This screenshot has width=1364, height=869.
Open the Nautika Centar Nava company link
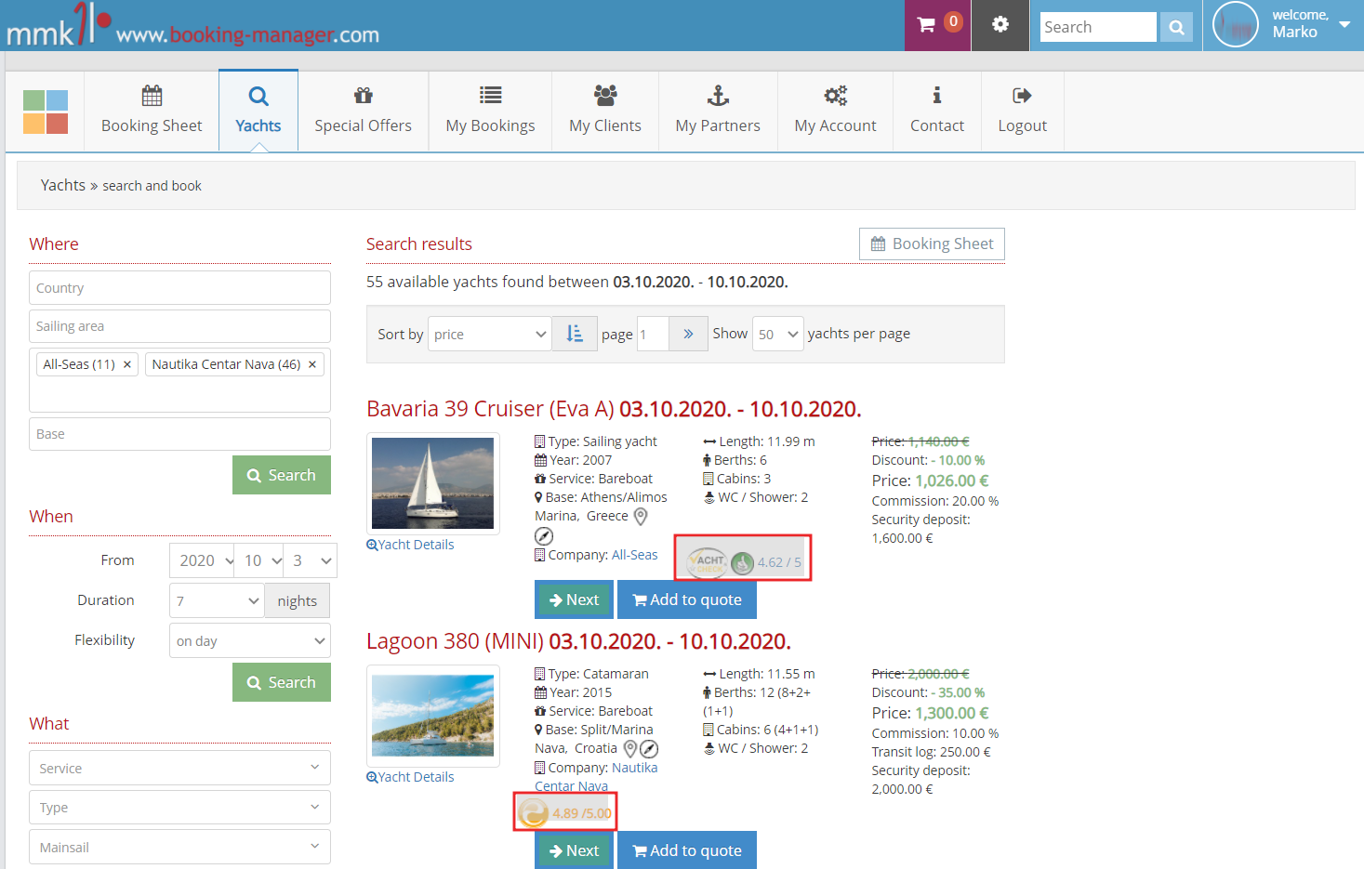(x=596, y=777)
